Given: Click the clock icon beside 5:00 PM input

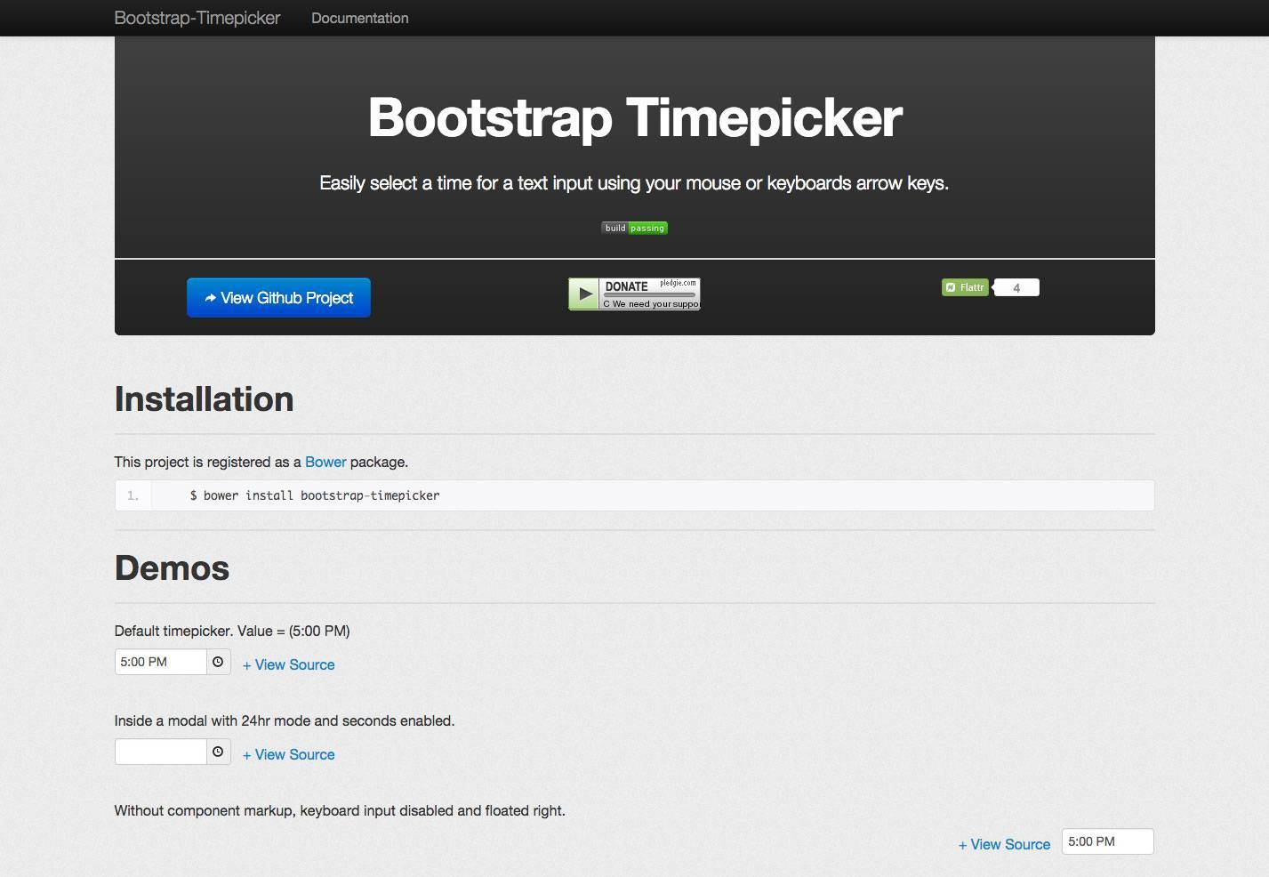Looking at the screenshot, I should [218, 662].
